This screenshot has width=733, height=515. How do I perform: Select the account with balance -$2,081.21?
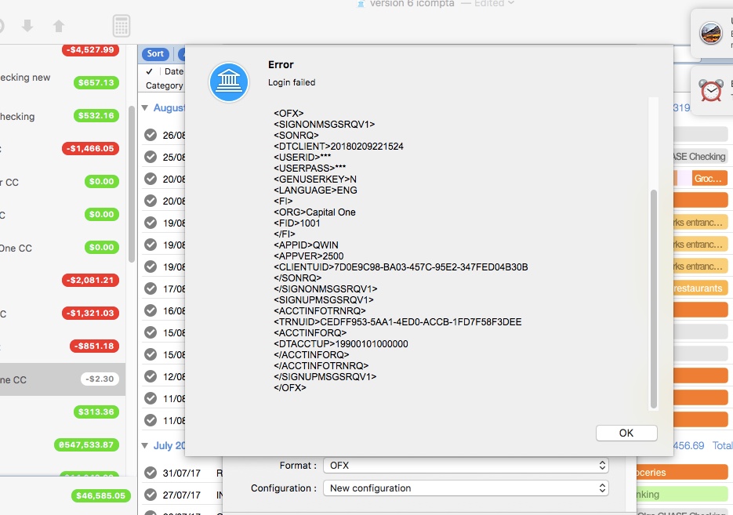coord(63,281)
